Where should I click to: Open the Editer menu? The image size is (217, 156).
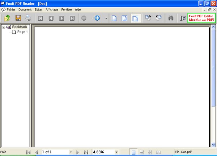(x=38, y=9)
